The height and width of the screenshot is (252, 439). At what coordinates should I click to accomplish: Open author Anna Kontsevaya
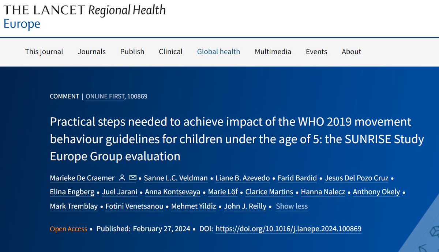point(173,192)
